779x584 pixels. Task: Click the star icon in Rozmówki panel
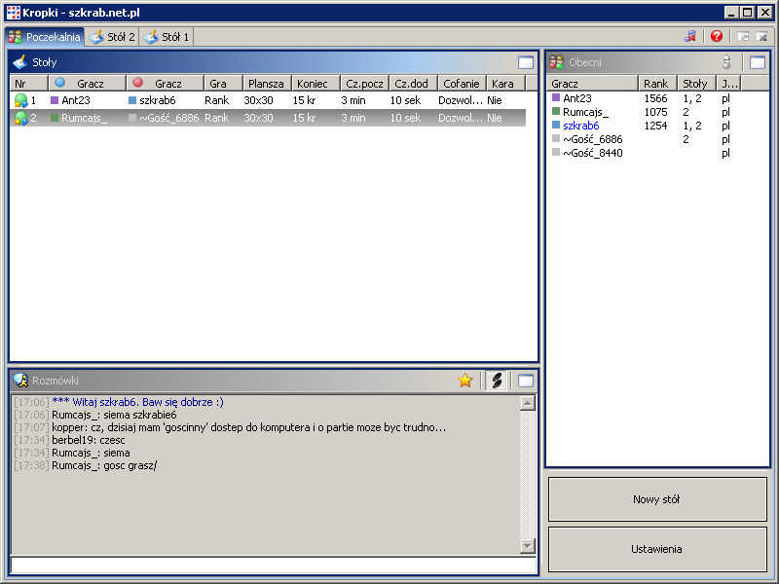tap(465, 381)
